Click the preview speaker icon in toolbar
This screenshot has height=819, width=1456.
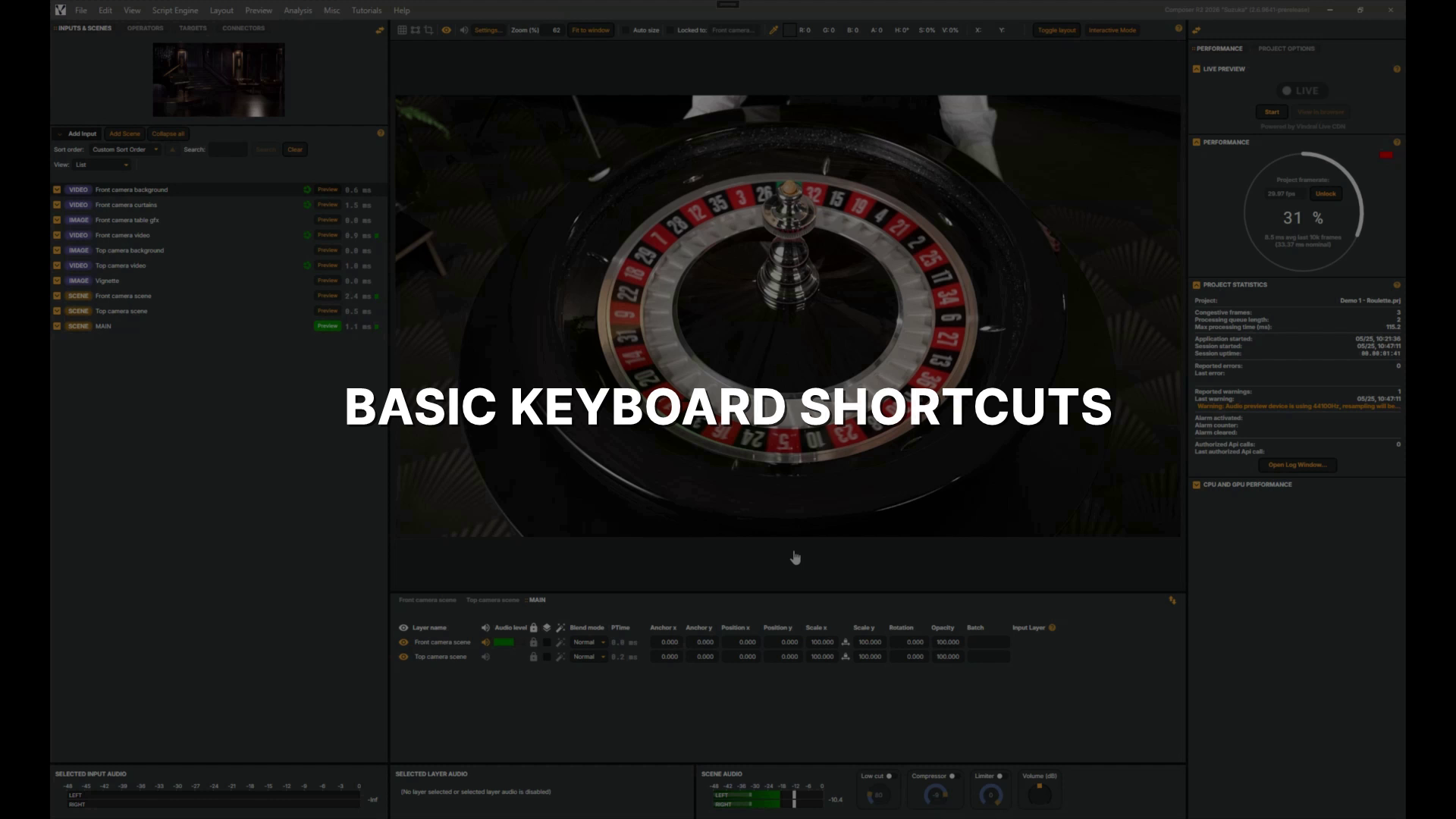[464, 30]
